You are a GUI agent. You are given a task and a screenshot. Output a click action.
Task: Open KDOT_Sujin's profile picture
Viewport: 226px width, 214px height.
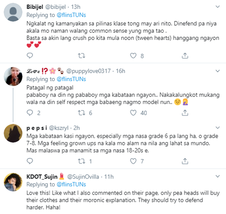coord(13,182)
